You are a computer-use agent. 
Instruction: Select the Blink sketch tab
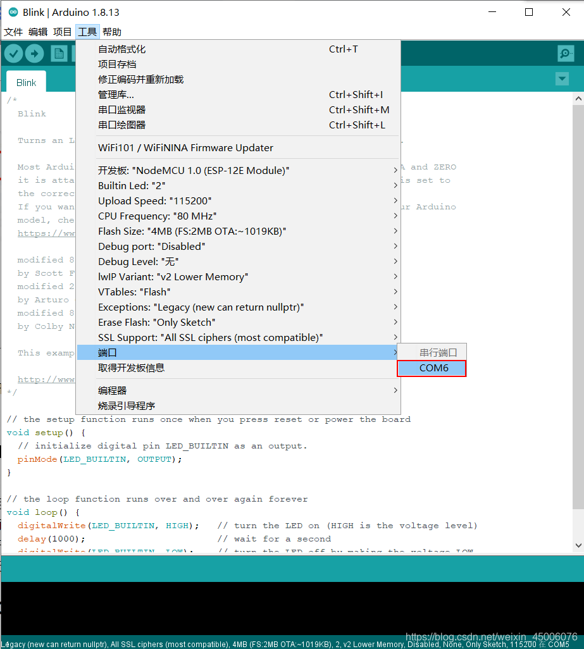(x=27, y=82)
